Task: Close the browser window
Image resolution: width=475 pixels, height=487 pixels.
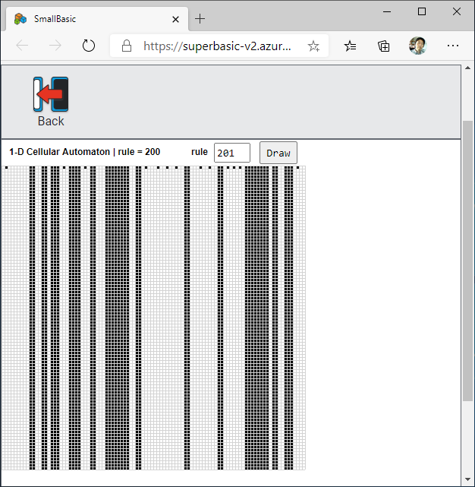Action: pyautogui.click(x=456, y=12)
